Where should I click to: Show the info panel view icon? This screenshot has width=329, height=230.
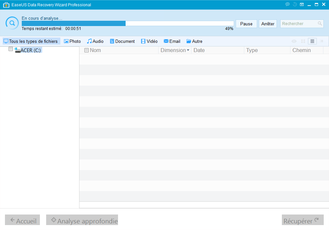pyautogui.click(x=322, y=41)
